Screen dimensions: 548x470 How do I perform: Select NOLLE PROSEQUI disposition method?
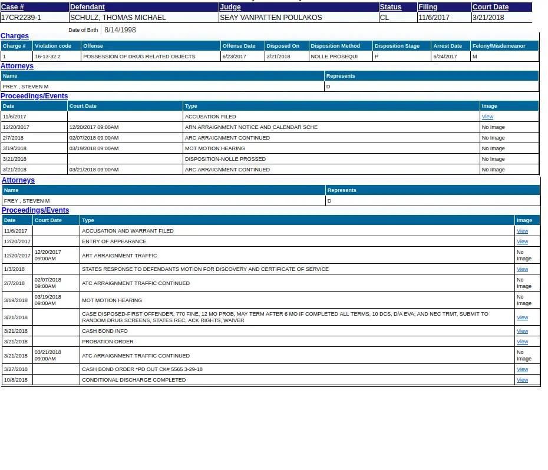coord(334,57)
